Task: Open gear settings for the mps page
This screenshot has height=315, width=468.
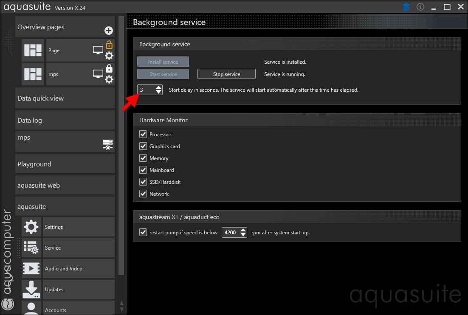Action: point(109,79)
